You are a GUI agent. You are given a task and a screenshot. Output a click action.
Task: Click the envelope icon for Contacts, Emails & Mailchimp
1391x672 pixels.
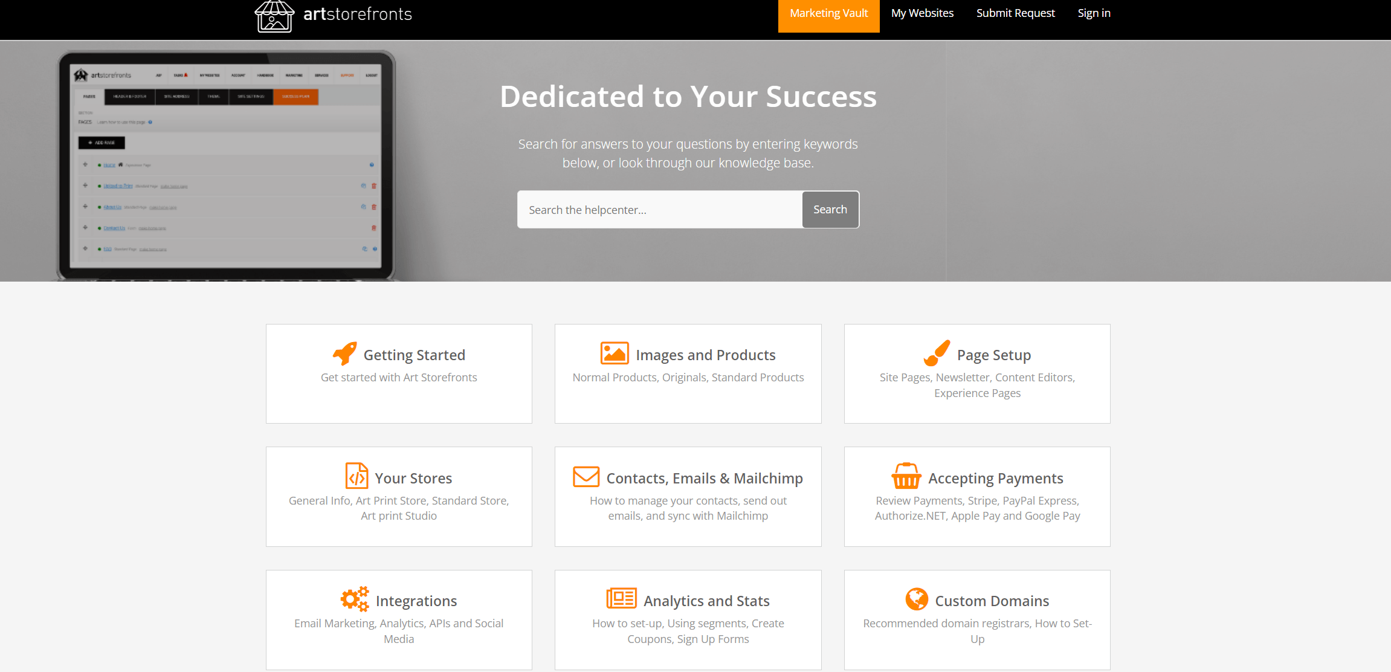(586, 477)
